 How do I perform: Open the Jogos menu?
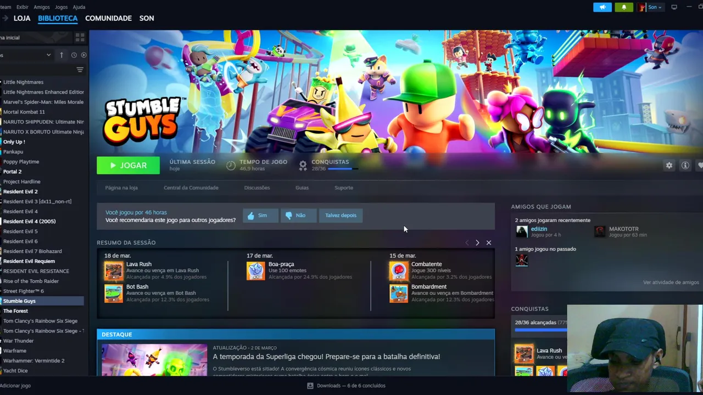click(x=62, y=7)
